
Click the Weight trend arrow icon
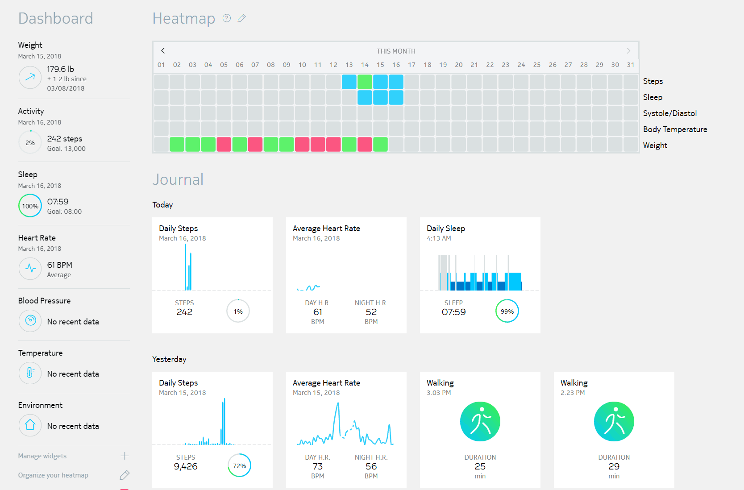[30, 77]
